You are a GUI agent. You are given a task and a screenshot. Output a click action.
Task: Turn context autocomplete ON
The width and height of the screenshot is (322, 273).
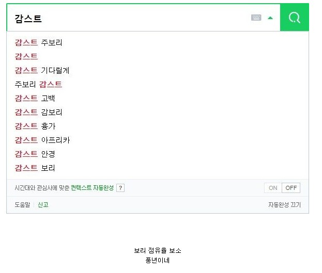[x=273, y=188]
